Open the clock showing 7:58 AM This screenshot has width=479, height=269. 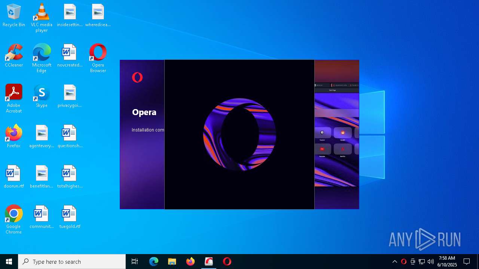pyautogui.click(x=447, y=262)
